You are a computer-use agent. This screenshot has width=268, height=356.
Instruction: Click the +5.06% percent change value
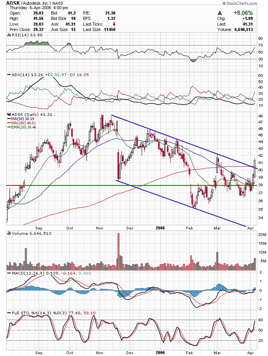point(243,13)
